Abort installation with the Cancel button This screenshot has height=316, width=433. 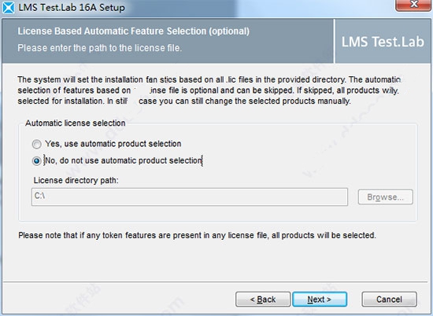[389, 299]
